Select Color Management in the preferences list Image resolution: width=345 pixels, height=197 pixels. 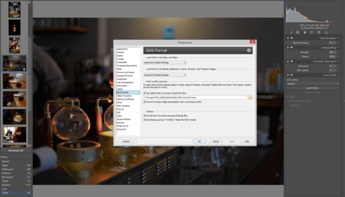[125, 82]
